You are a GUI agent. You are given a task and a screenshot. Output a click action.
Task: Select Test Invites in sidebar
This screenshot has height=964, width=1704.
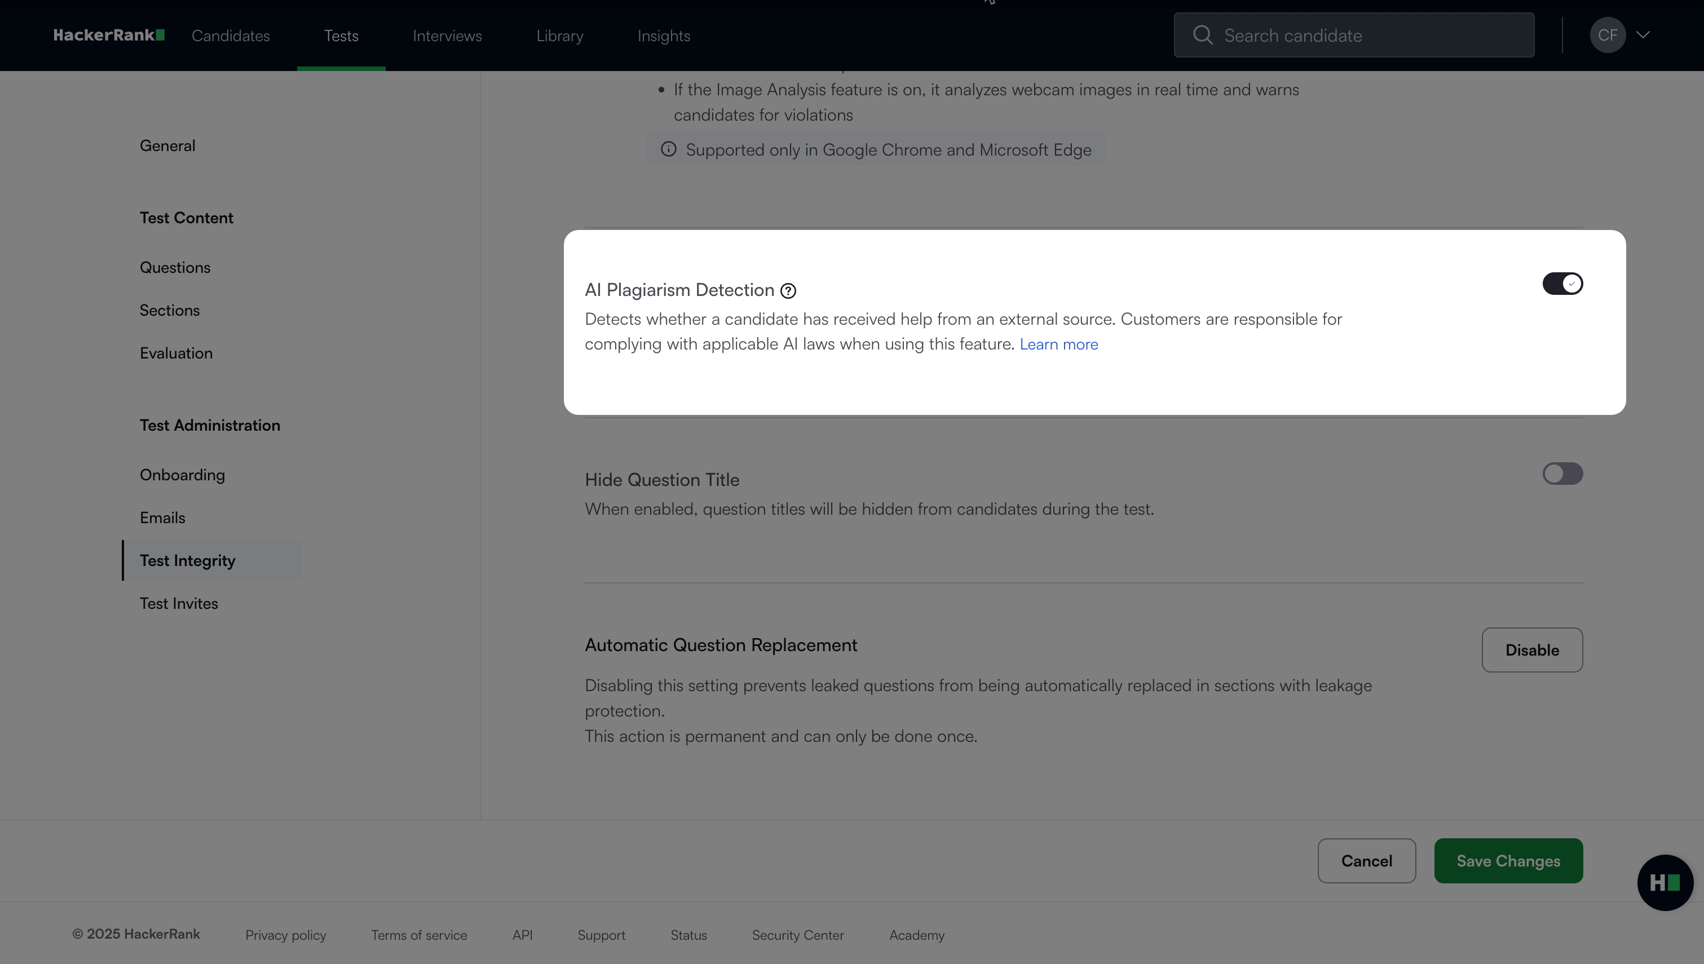pyautogui.click(x=179, y=603)
